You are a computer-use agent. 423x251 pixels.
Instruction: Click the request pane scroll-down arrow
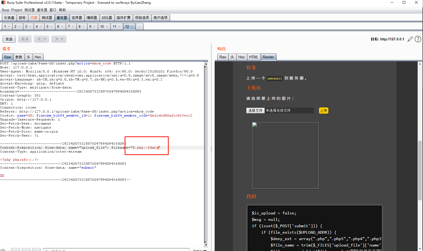(206, 245)
